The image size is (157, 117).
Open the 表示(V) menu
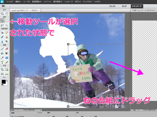[78, 2]
